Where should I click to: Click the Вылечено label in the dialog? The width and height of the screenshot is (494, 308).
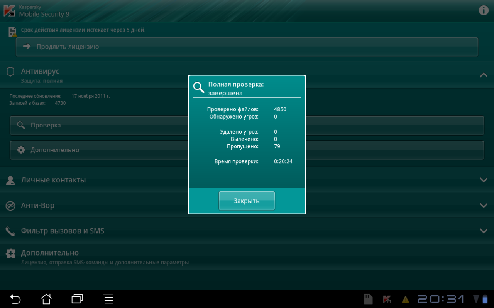(245, 139)
